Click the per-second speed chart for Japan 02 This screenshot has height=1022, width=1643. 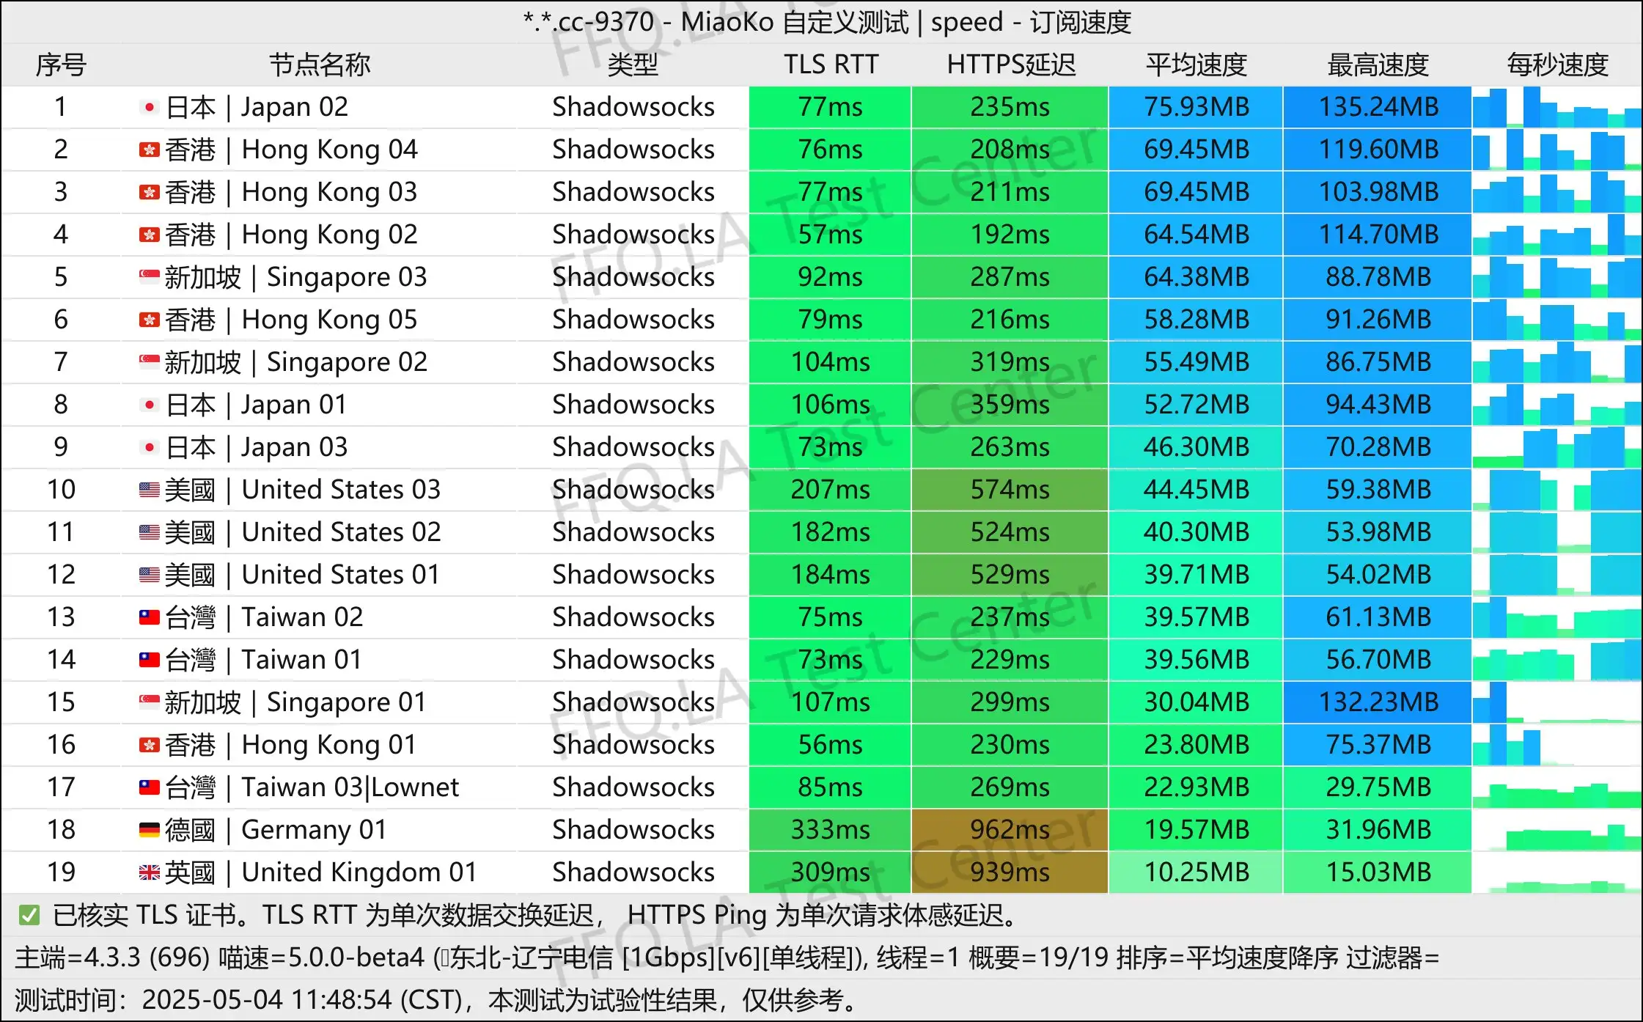click(1557, 107)
